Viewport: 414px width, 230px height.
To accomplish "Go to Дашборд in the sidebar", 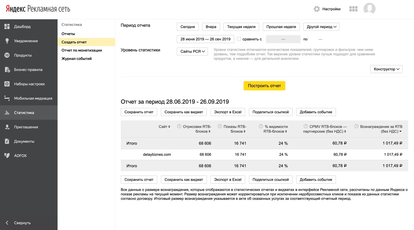I will (x=29, y=26).
